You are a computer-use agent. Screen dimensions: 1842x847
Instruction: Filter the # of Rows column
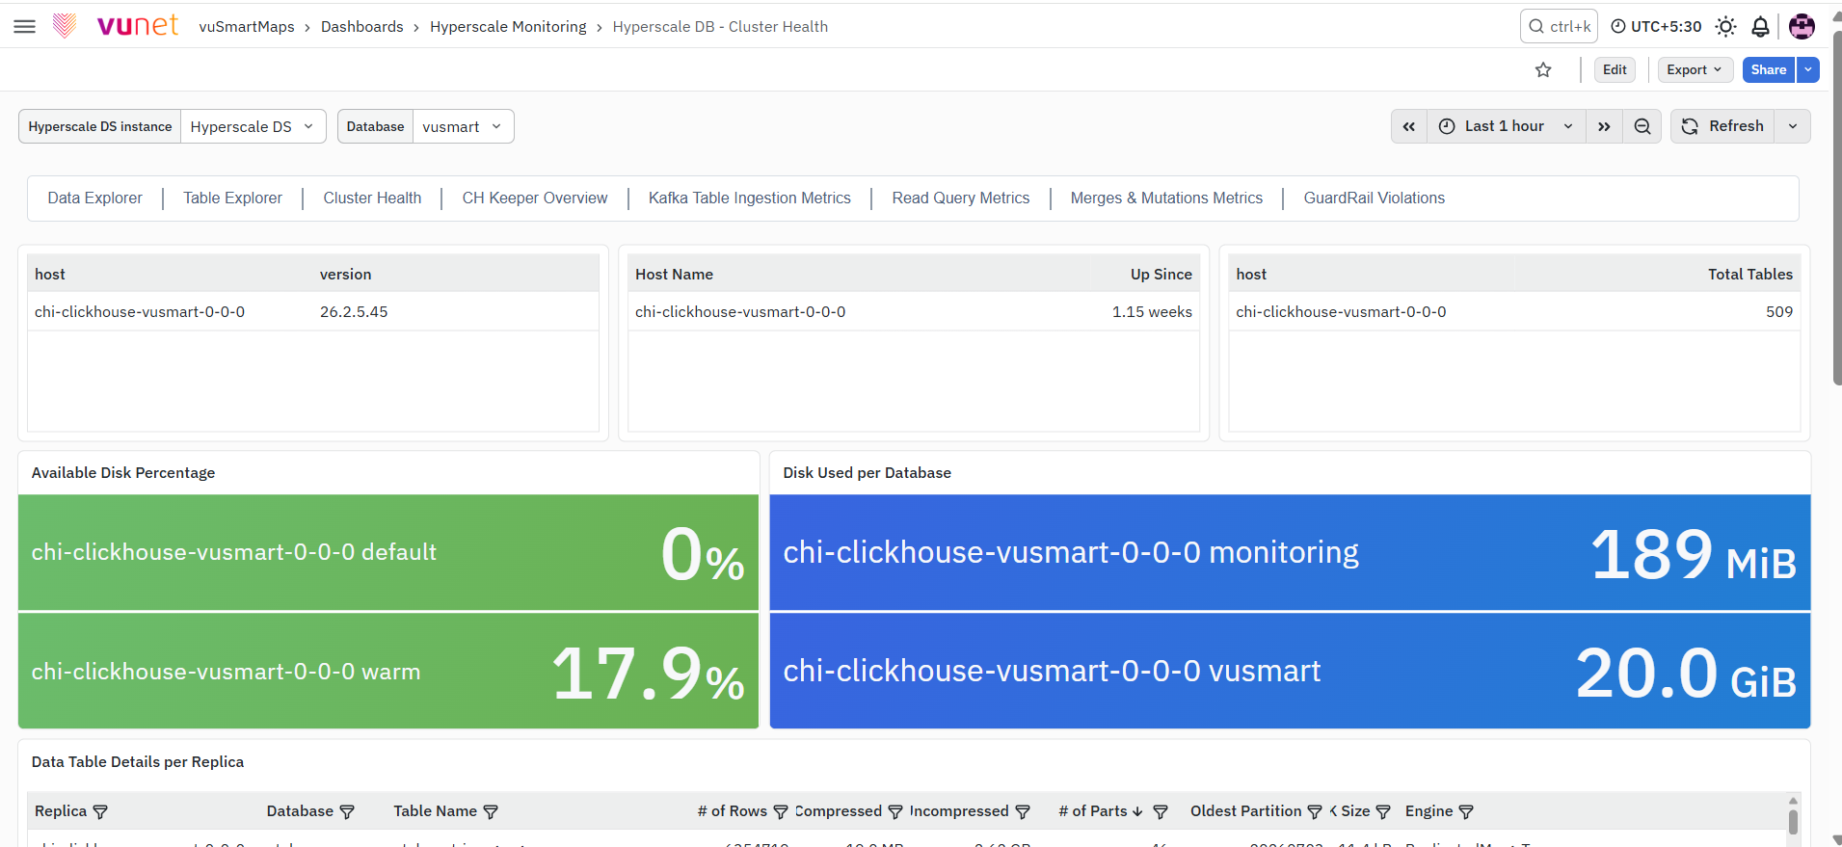click(781, 811)
